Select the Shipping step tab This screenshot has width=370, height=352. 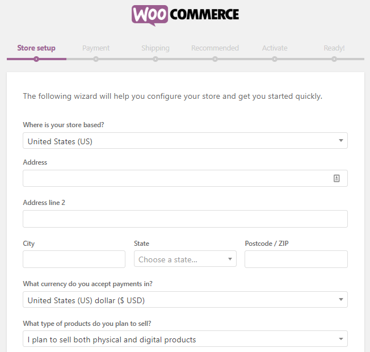click(155, 48)
